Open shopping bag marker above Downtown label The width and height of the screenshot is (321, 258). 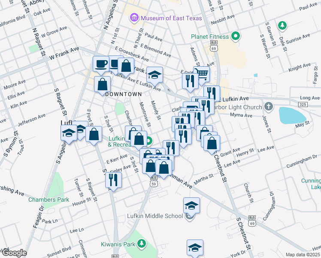point(102,84)
